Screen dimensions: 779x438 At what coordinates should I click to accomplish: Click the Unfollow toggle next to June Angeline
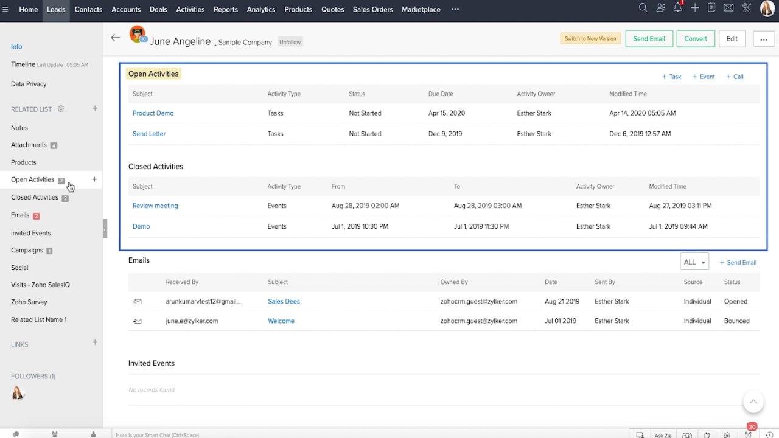(290, 41)
